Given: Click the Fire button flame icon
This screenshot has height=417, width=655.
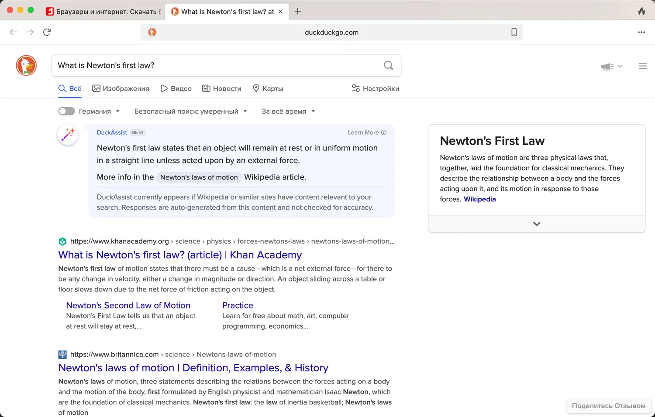Looking at the screenshot, I should coord(641,11).
